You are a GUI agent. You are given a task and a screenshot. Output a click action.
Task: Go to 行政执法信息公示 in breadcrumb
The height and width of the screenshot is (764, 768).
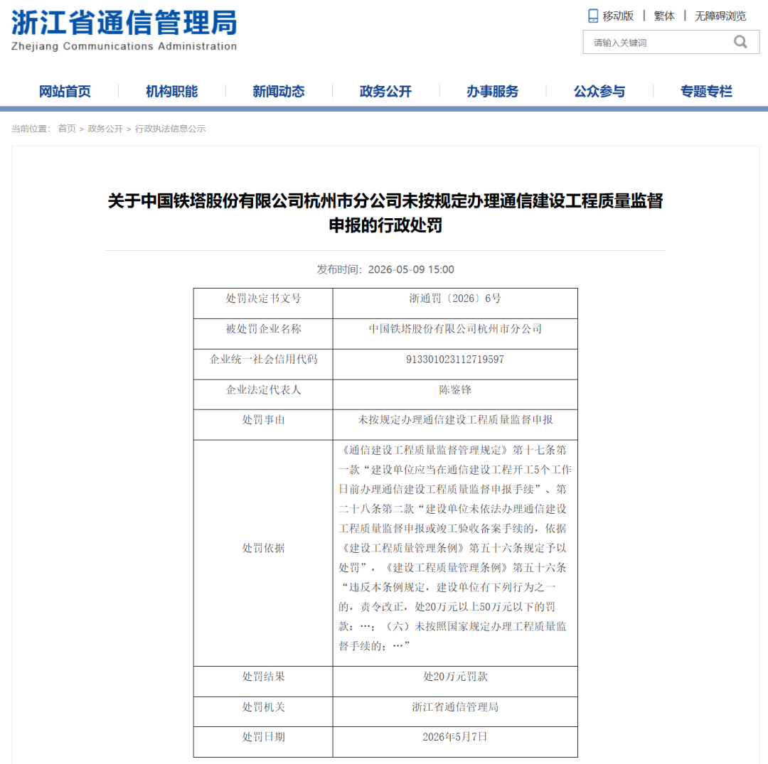(170, 129)
